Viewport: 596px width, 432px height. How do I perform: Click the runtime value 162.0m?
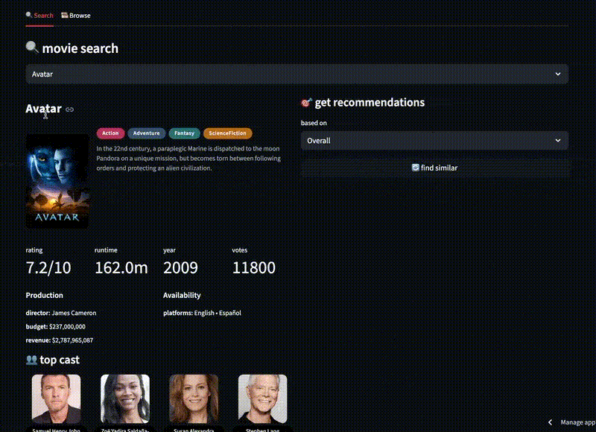(x=121, y=268)
